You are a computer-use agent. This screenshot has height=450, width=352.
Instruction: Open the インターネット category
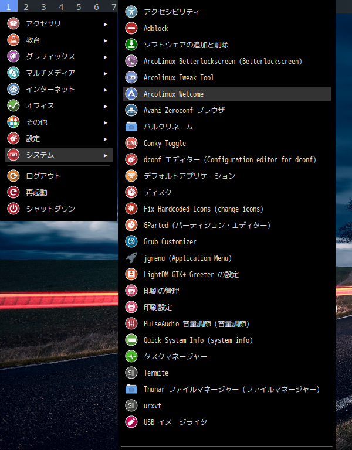click(59, 89)
